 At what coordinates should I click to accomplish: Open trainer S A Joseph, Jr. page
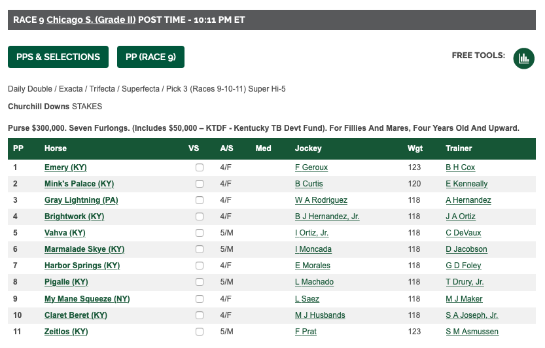pos(472,315)
